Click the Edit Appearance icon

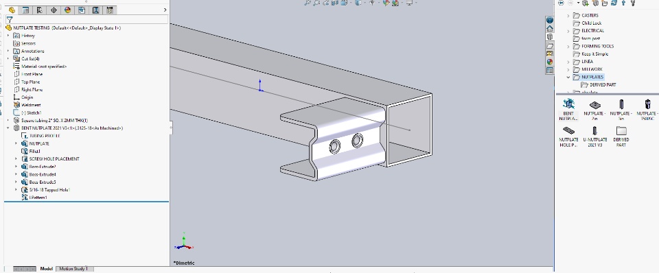click(x=386, y=3)
